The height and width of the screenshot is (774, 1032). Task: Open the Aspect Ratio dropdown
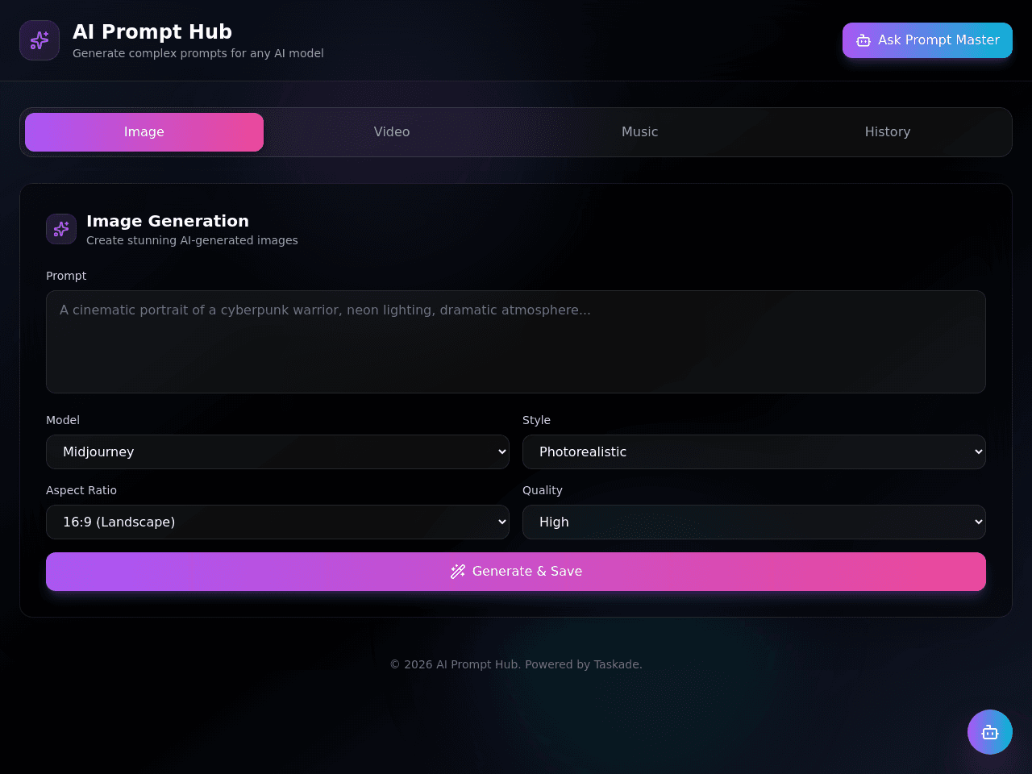[x=277, y=522]
